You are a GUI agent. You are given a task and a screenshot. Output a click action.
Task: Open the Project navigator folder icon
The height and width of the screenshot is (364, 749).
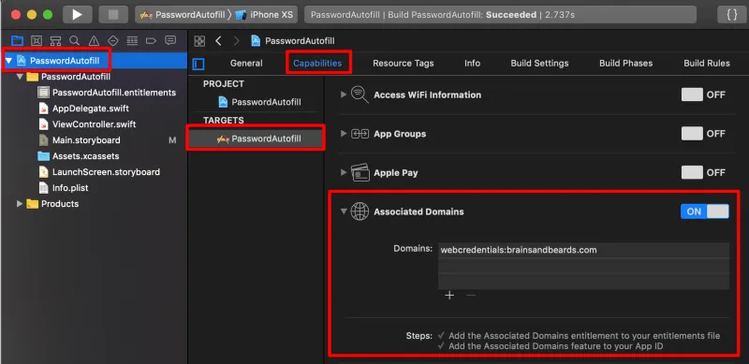point(17,40)
